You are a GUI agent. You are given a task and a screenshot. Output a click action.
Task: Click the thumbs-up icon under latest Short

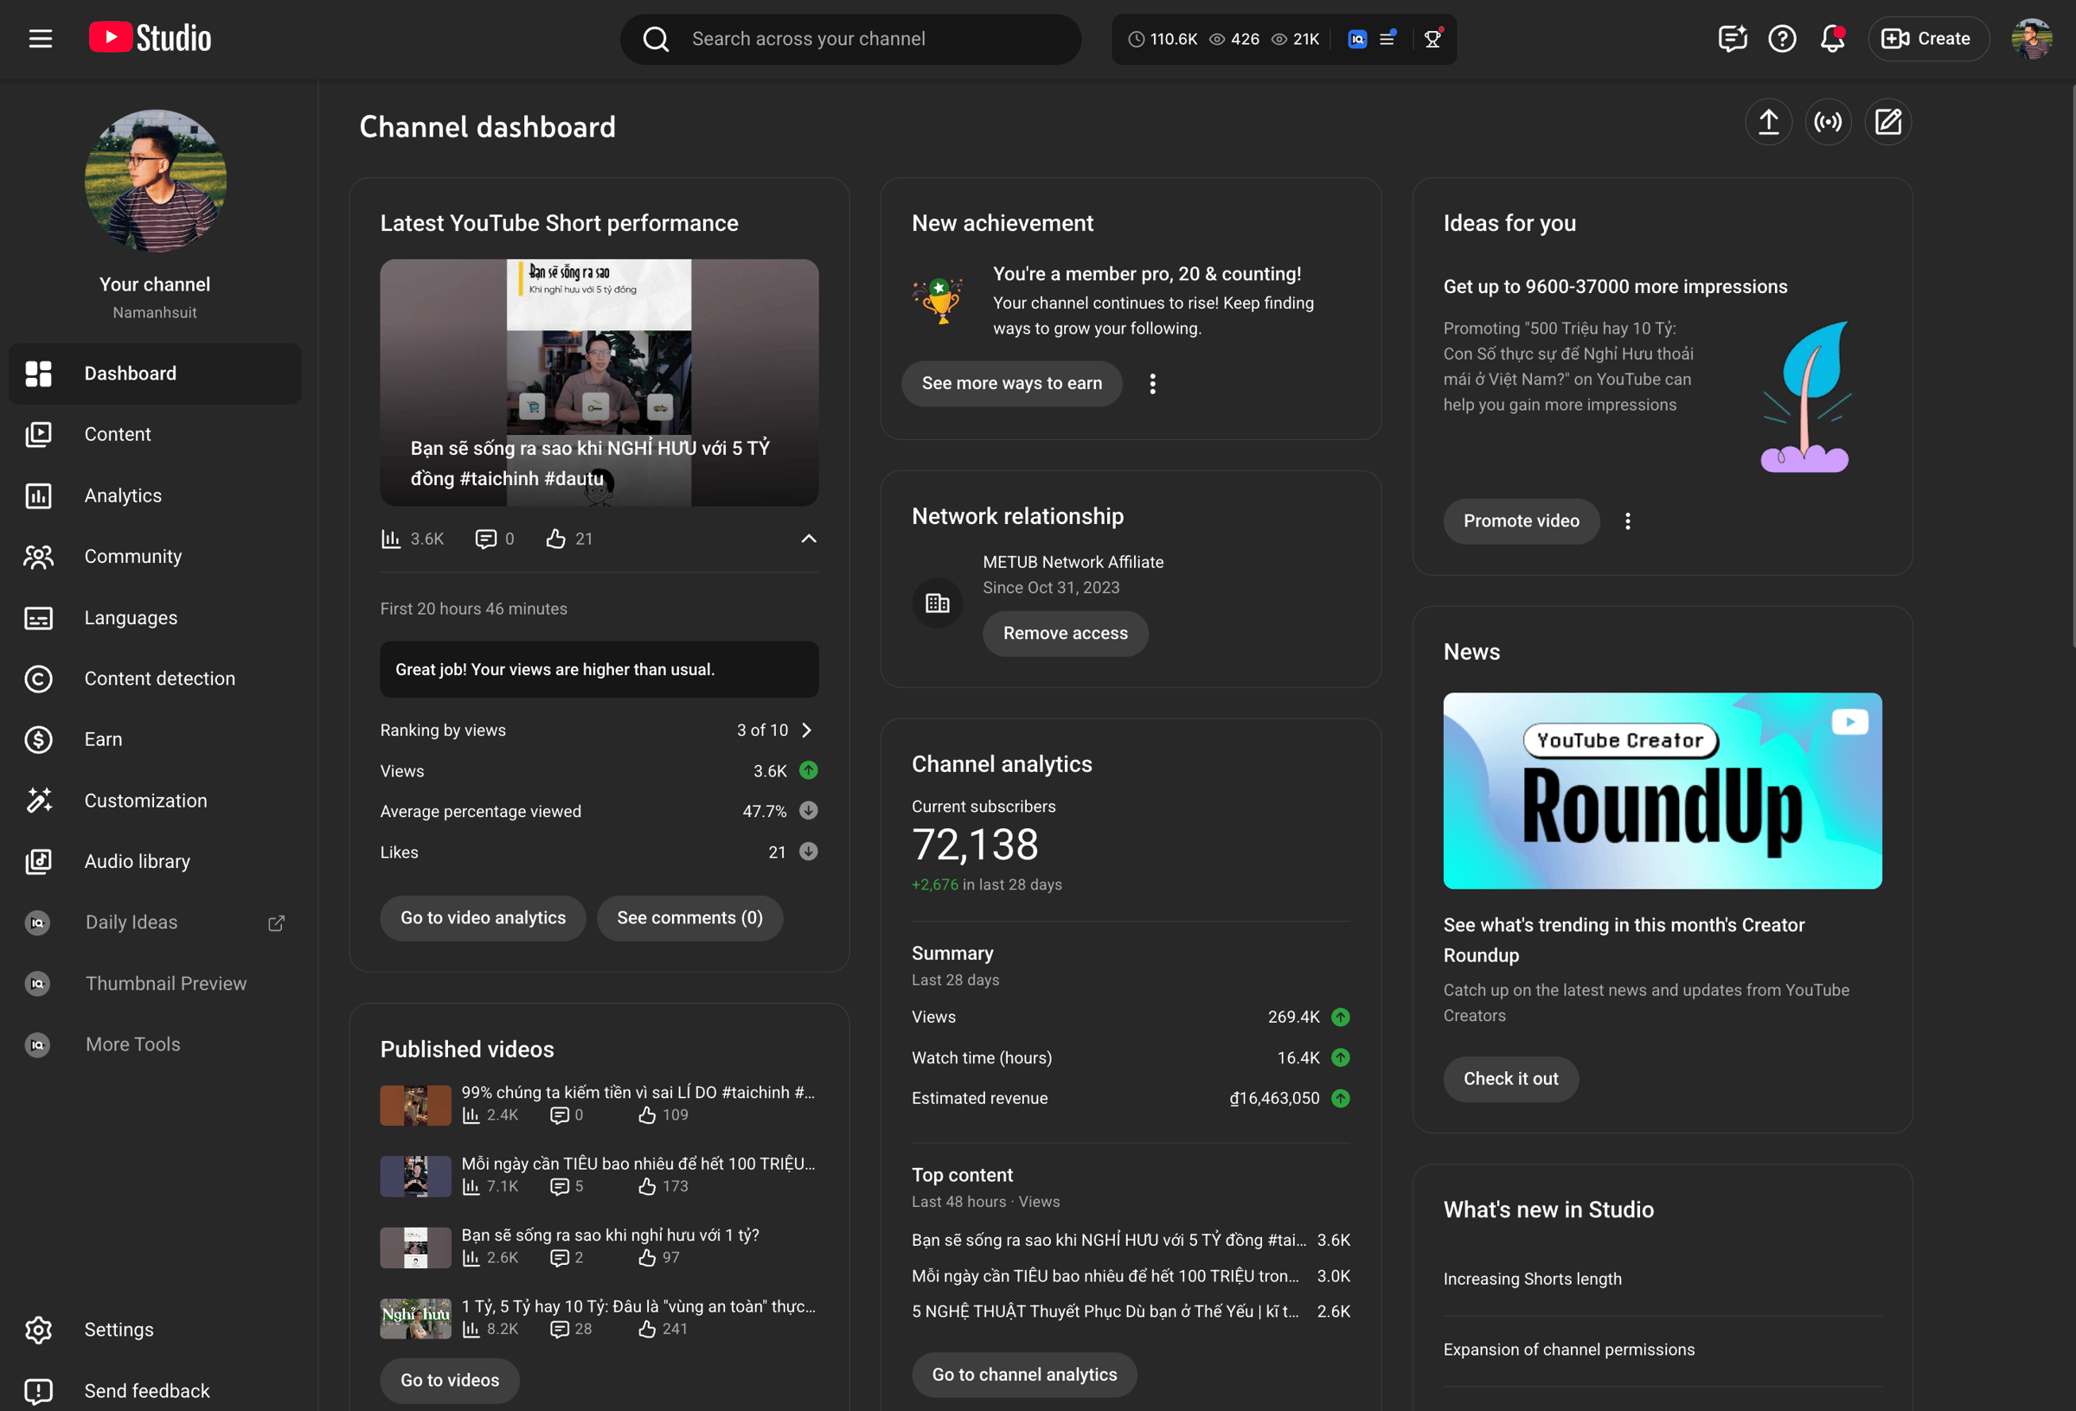(x=555, y=539)
